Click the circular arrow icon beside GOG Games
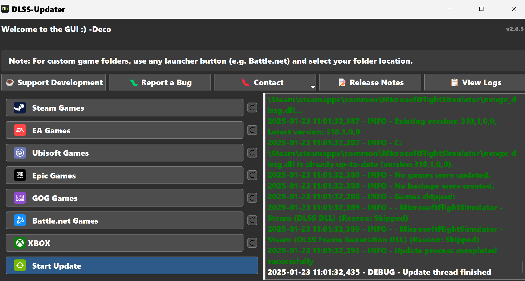This screenshot has width=525, height=281. 252,198
